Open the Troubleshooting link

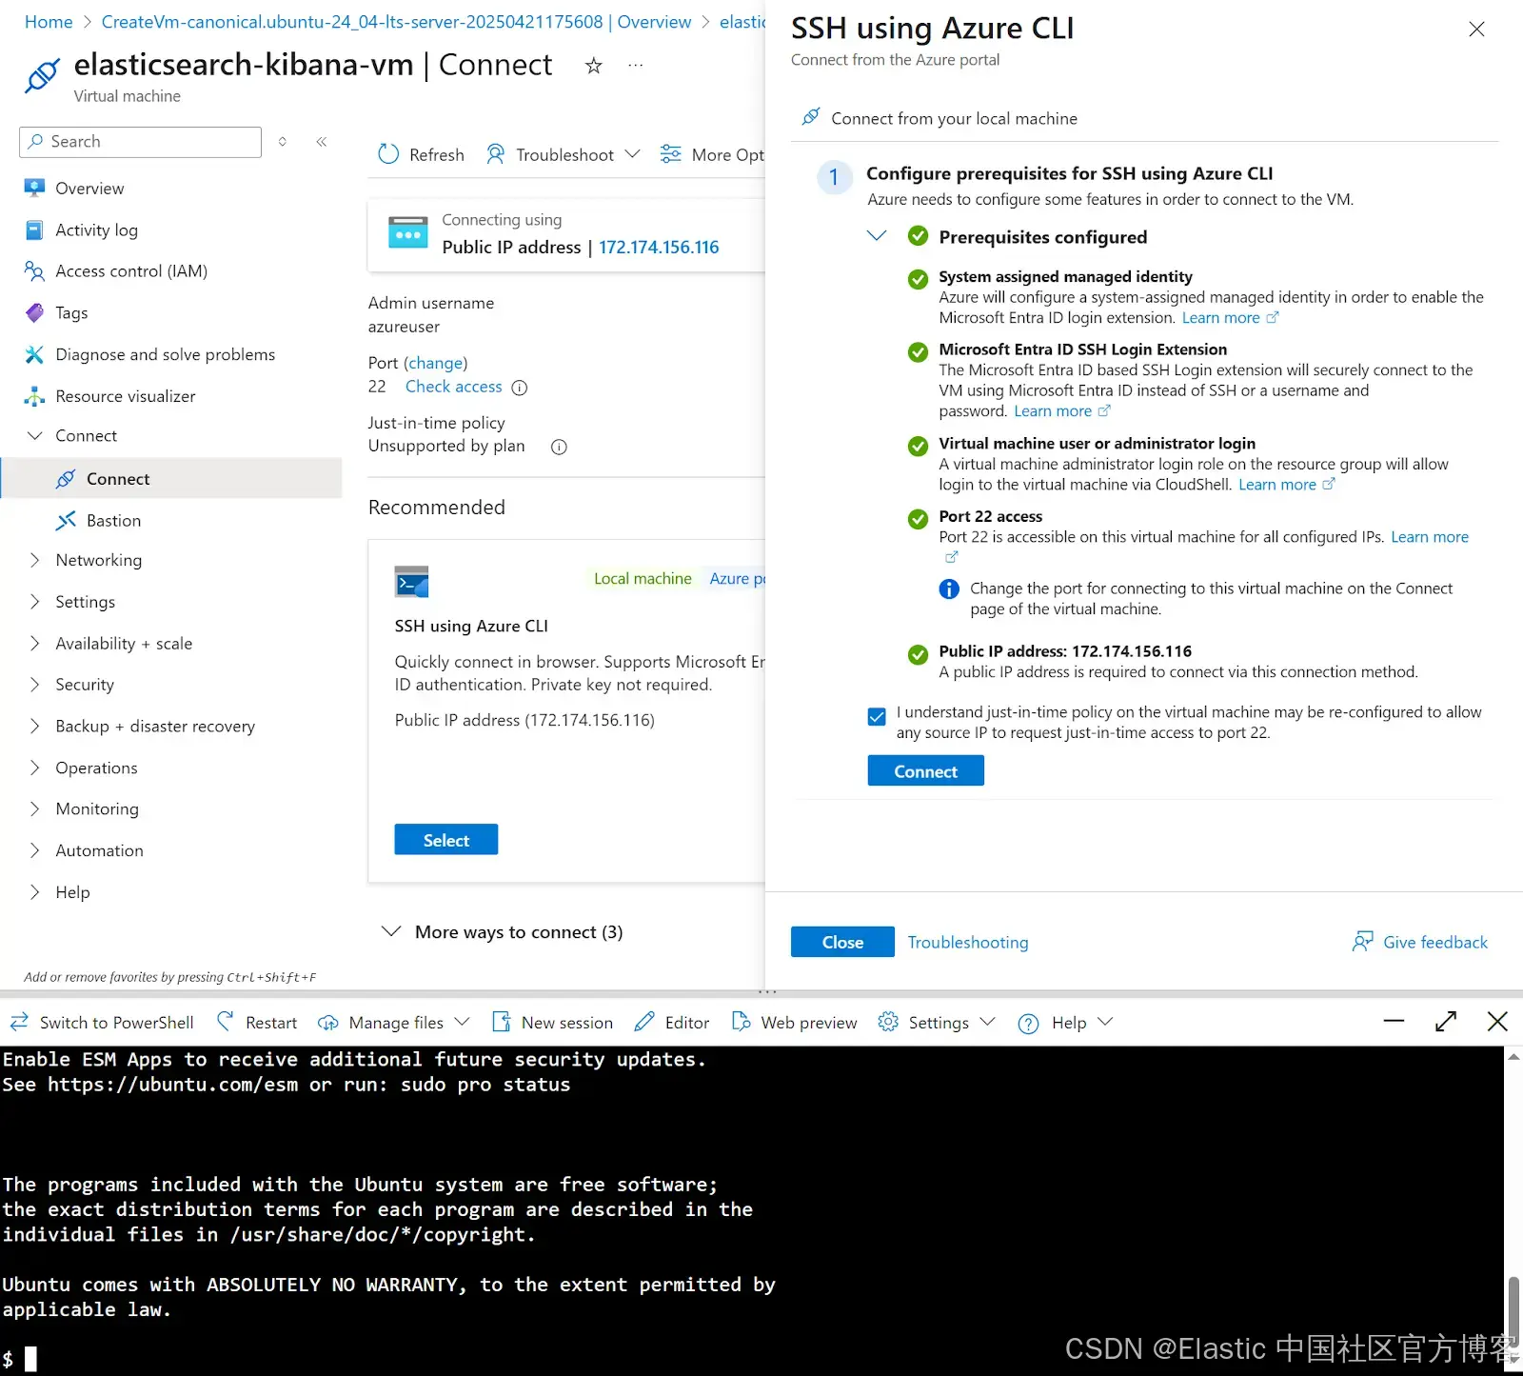point(968,942)
